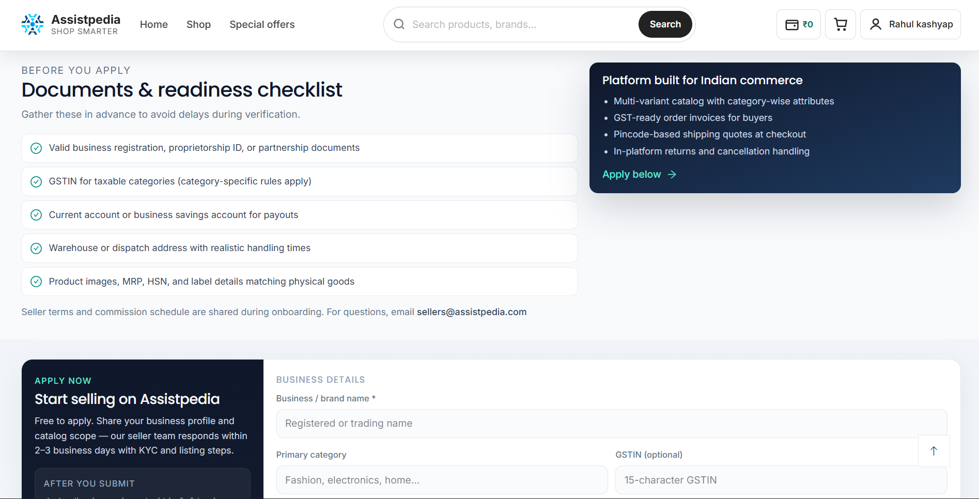
Task: Open Rahul kashyap account menu
Action: click(x=910, y=24)
